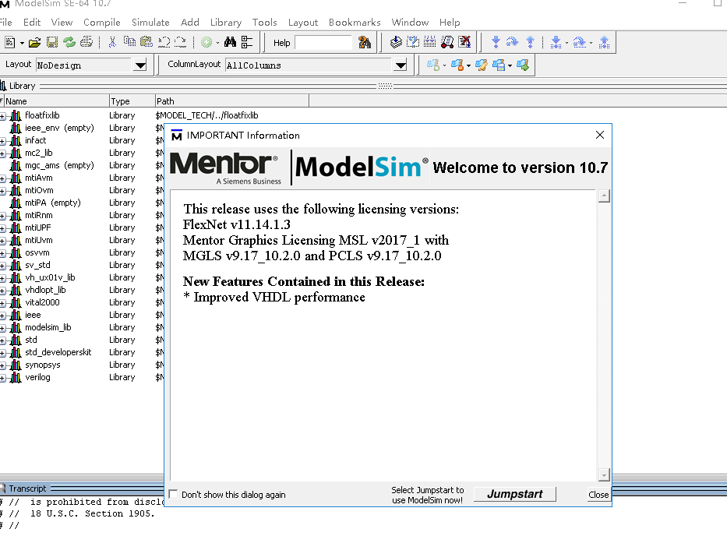Click the Compile icon with down arrow stack

(x=396, y=42)
